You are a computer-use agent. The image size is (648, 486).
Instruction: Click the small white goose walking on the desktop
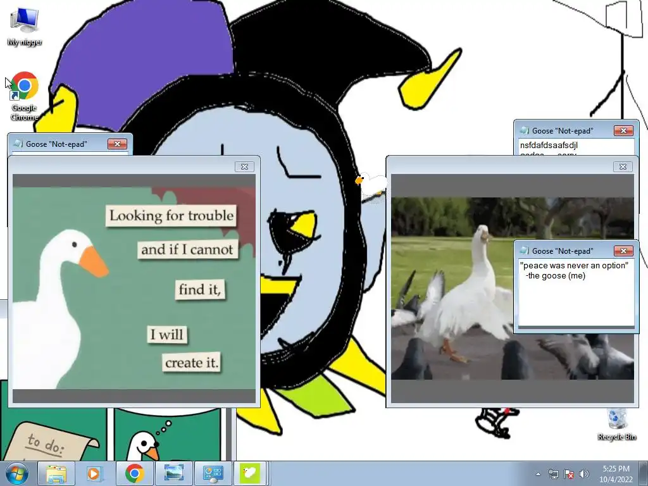click(371, 186)
